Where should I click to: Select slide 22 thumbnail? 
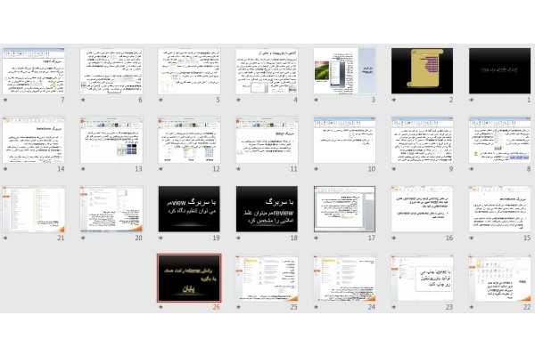pyautogui.click(x=499, y=278)
